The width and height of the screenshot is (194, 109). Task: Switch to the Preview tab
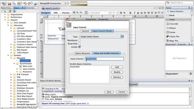[66, 13]
